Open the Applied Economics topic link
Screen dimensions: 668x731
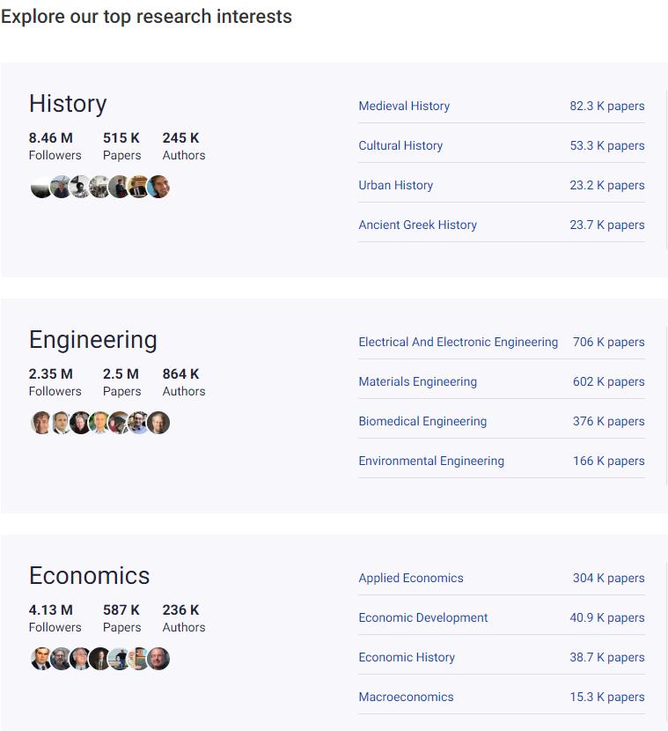point(411,578)
